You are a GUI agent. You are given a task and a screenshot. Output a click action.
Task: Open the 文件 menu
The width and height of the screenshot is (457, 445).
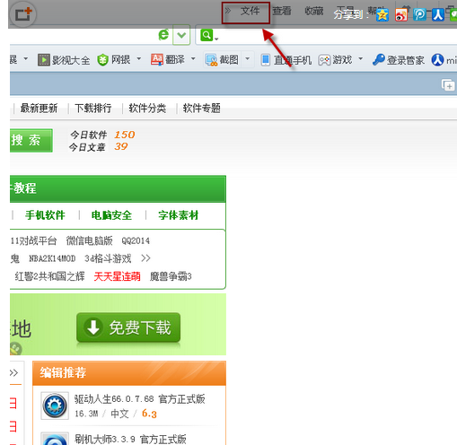(x=250, y=12)
